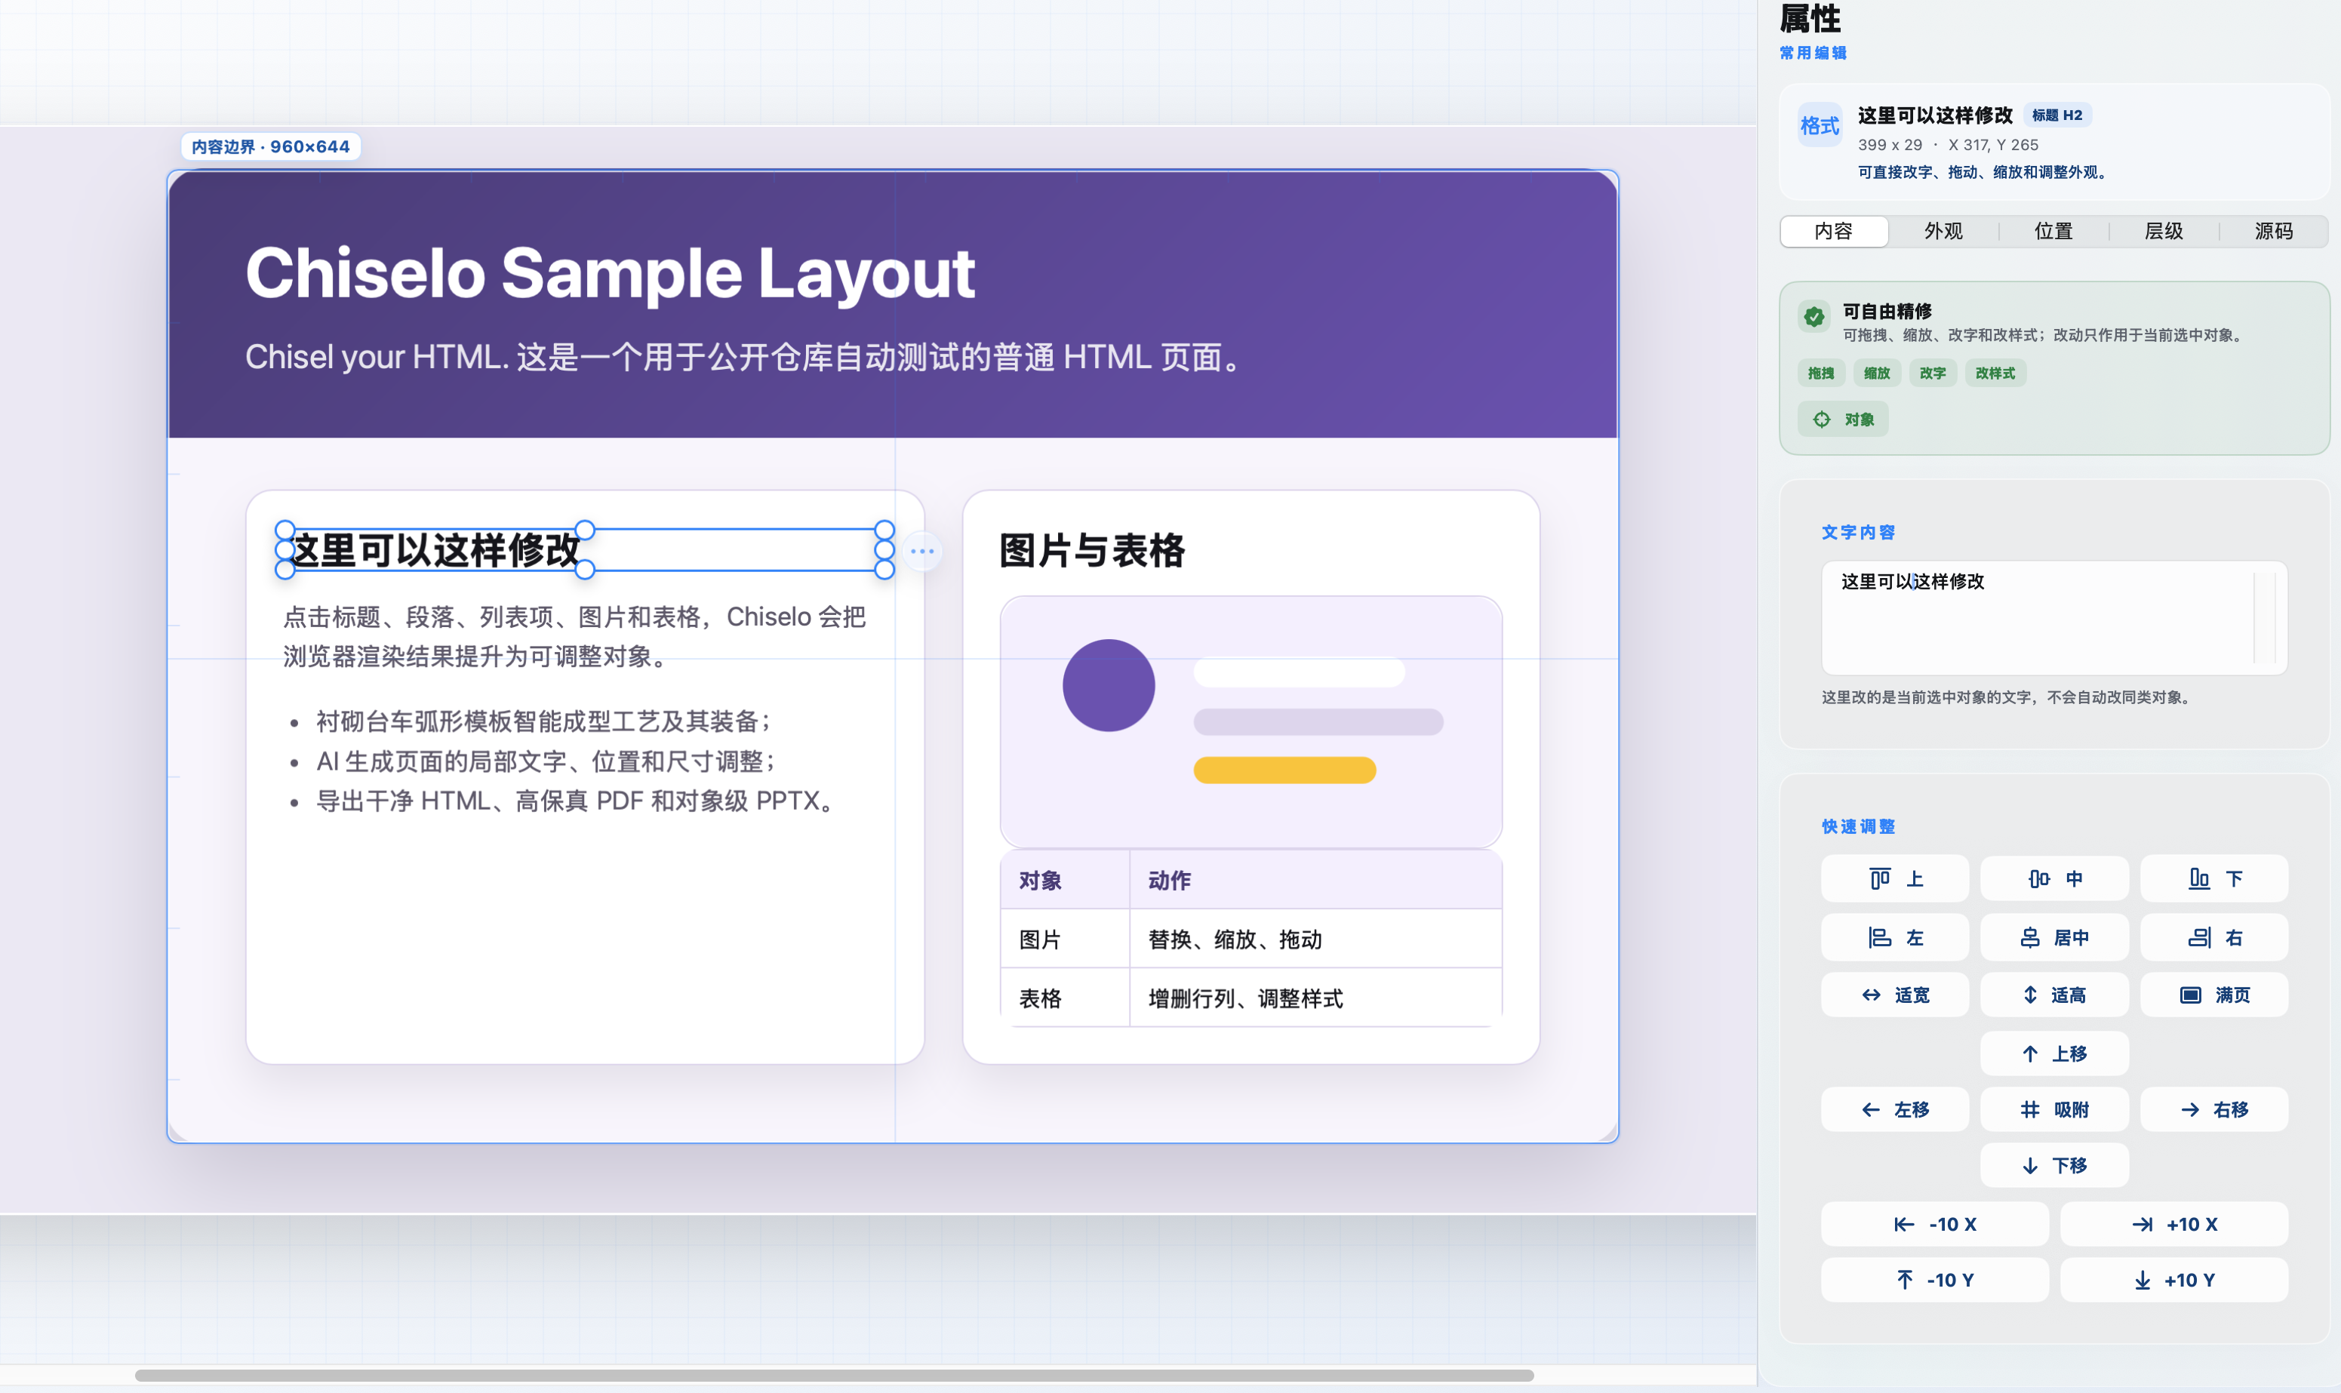Click the green shield check icon
Image resolution: width=2341 pixels, height=1393 pixels.
[1814, 316]
